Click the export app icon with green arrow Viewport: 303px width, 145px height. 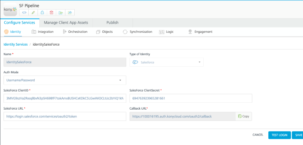click(61, 13)
